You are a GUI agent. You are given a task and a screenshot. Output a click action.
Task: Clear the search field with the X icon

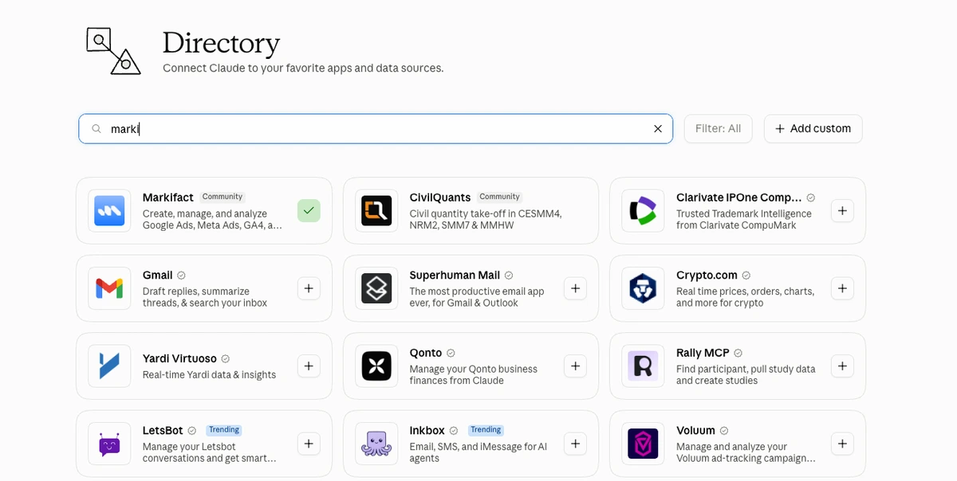(658, 129)
